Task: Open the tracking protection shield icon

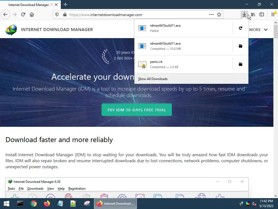Action: point(57,15)
